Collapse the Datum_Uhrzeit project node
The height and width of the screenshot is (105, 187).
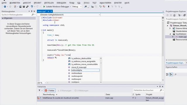pyautogui.click(x=167, y=26)
